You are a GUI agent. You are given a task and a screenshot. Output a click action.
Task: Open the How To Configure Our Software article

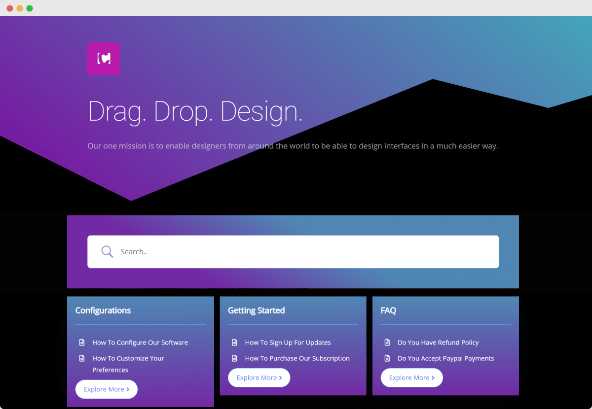coord(140,342)
